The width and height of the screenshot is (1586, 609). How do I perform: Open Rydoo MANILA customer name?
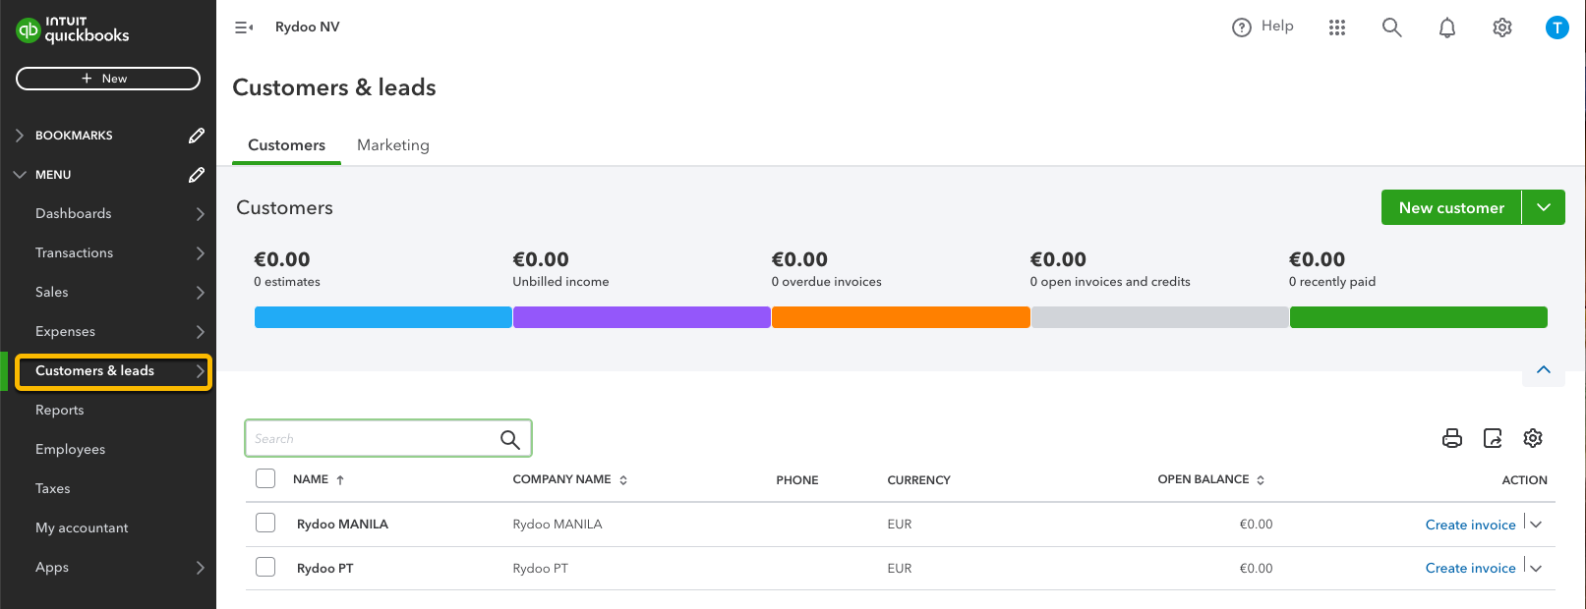[x=342, y=525]
